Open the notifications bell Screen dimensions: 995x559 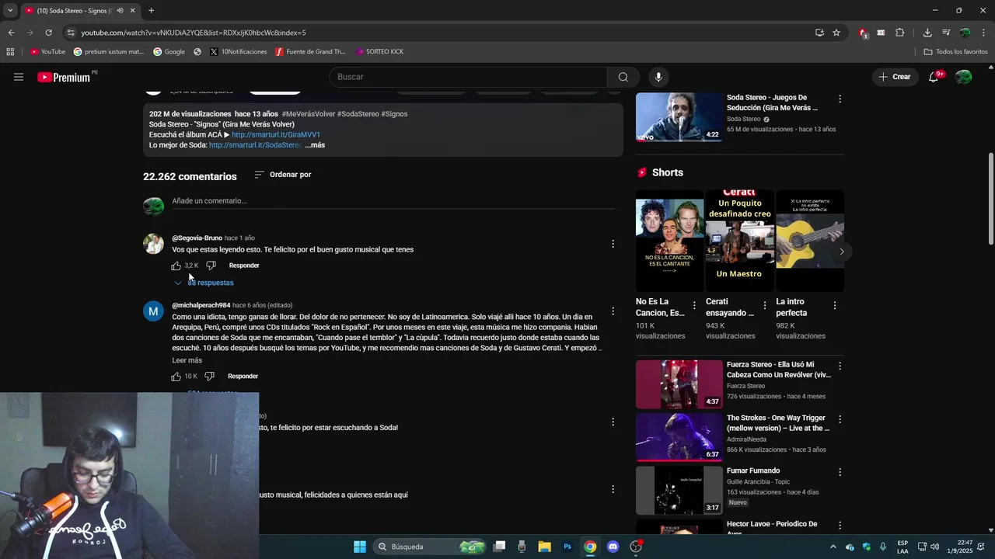[934, 77]
